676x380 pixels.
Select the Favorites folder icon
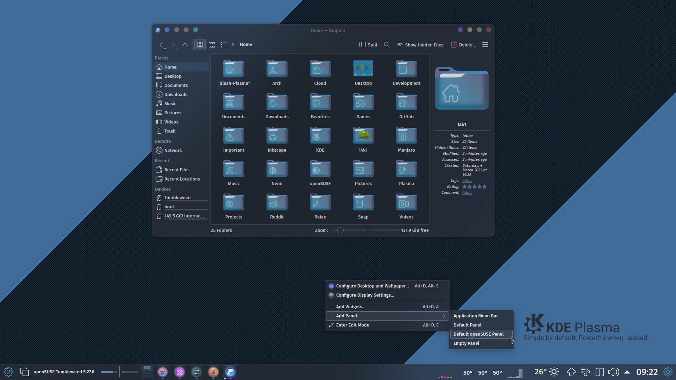320,102
